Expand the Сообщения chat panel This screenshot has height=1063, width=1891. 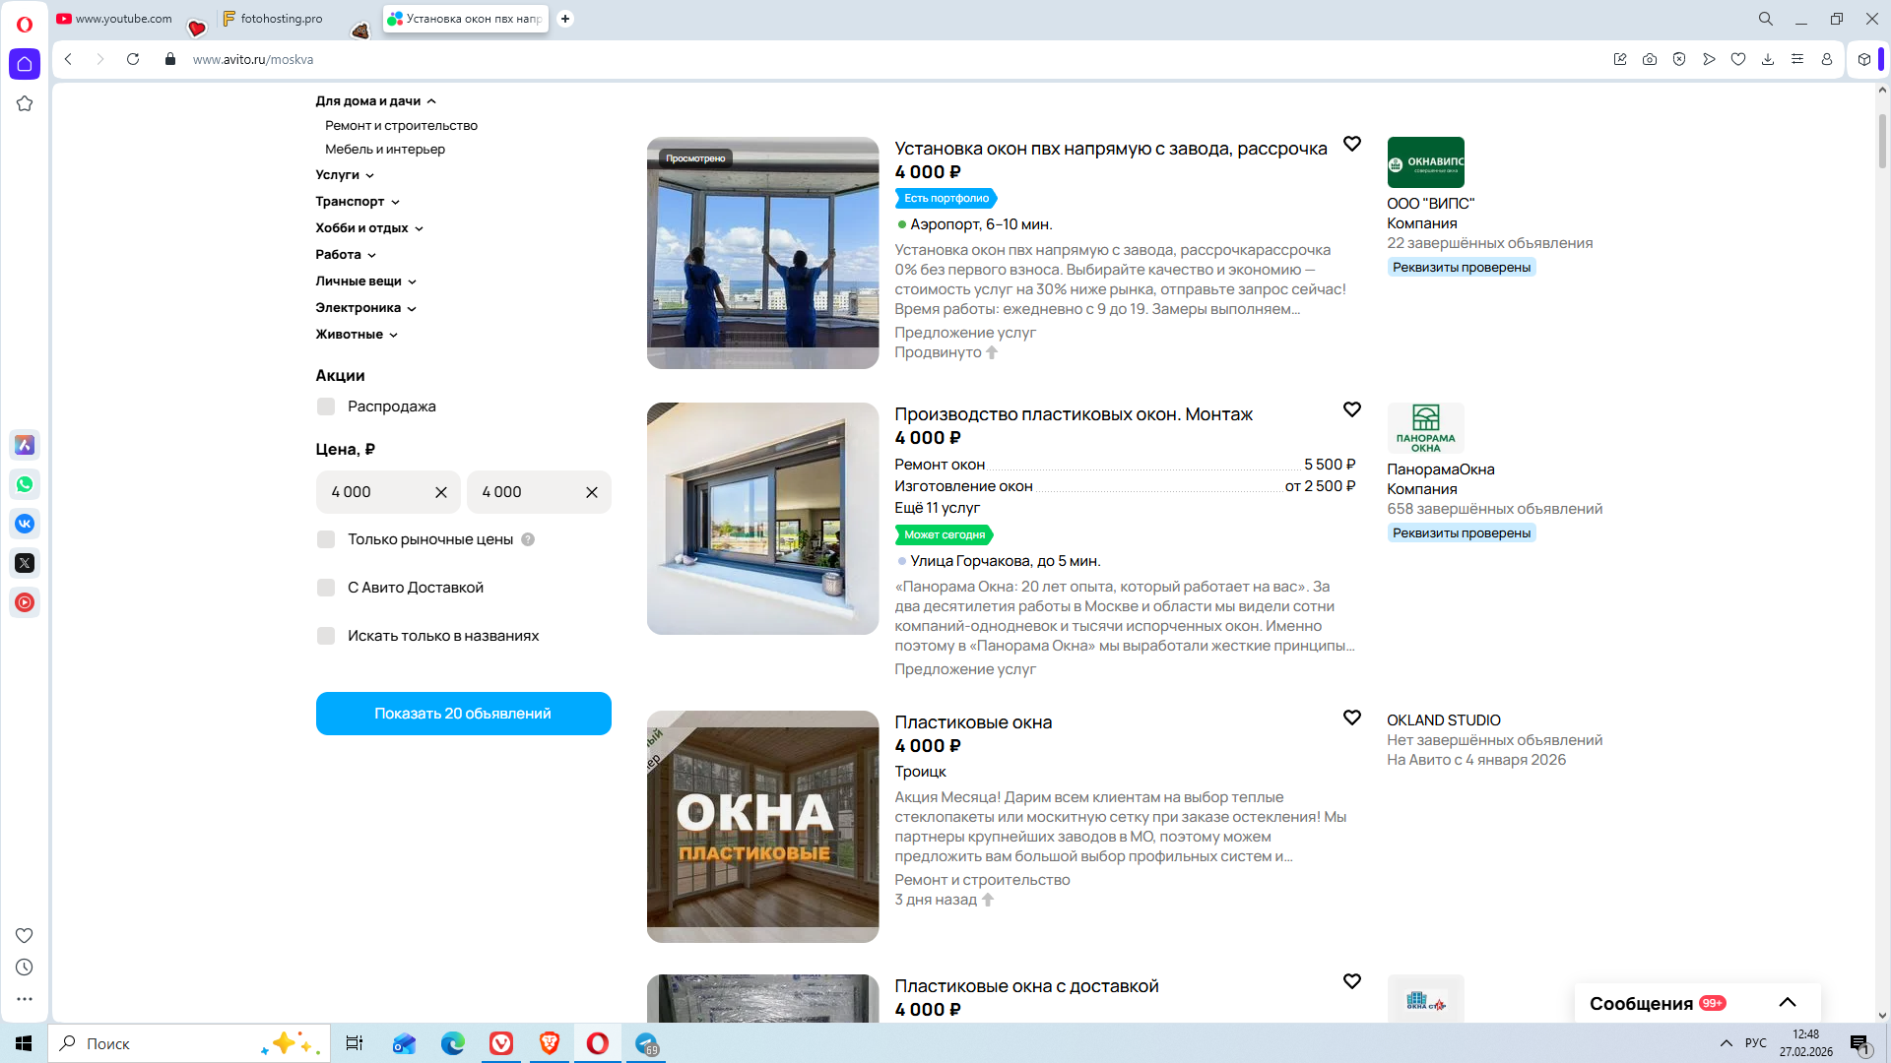(1787, 1003)
